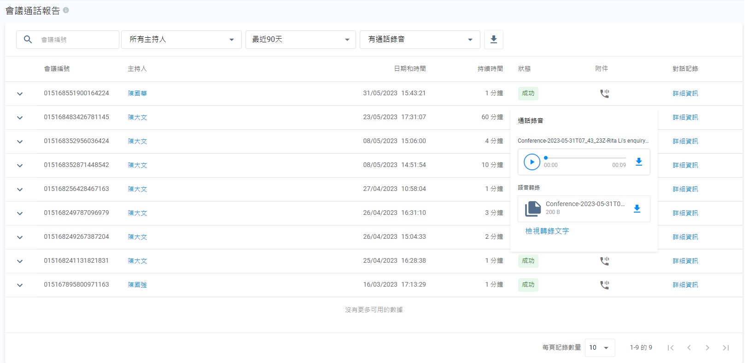Open the 有通話錄音 recording filter dropdown
The image size is (748, 363).
(420, 40)
